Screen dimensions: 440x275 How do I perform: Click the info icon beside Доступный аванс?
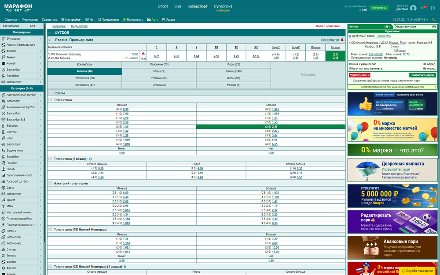click(350, 36)
